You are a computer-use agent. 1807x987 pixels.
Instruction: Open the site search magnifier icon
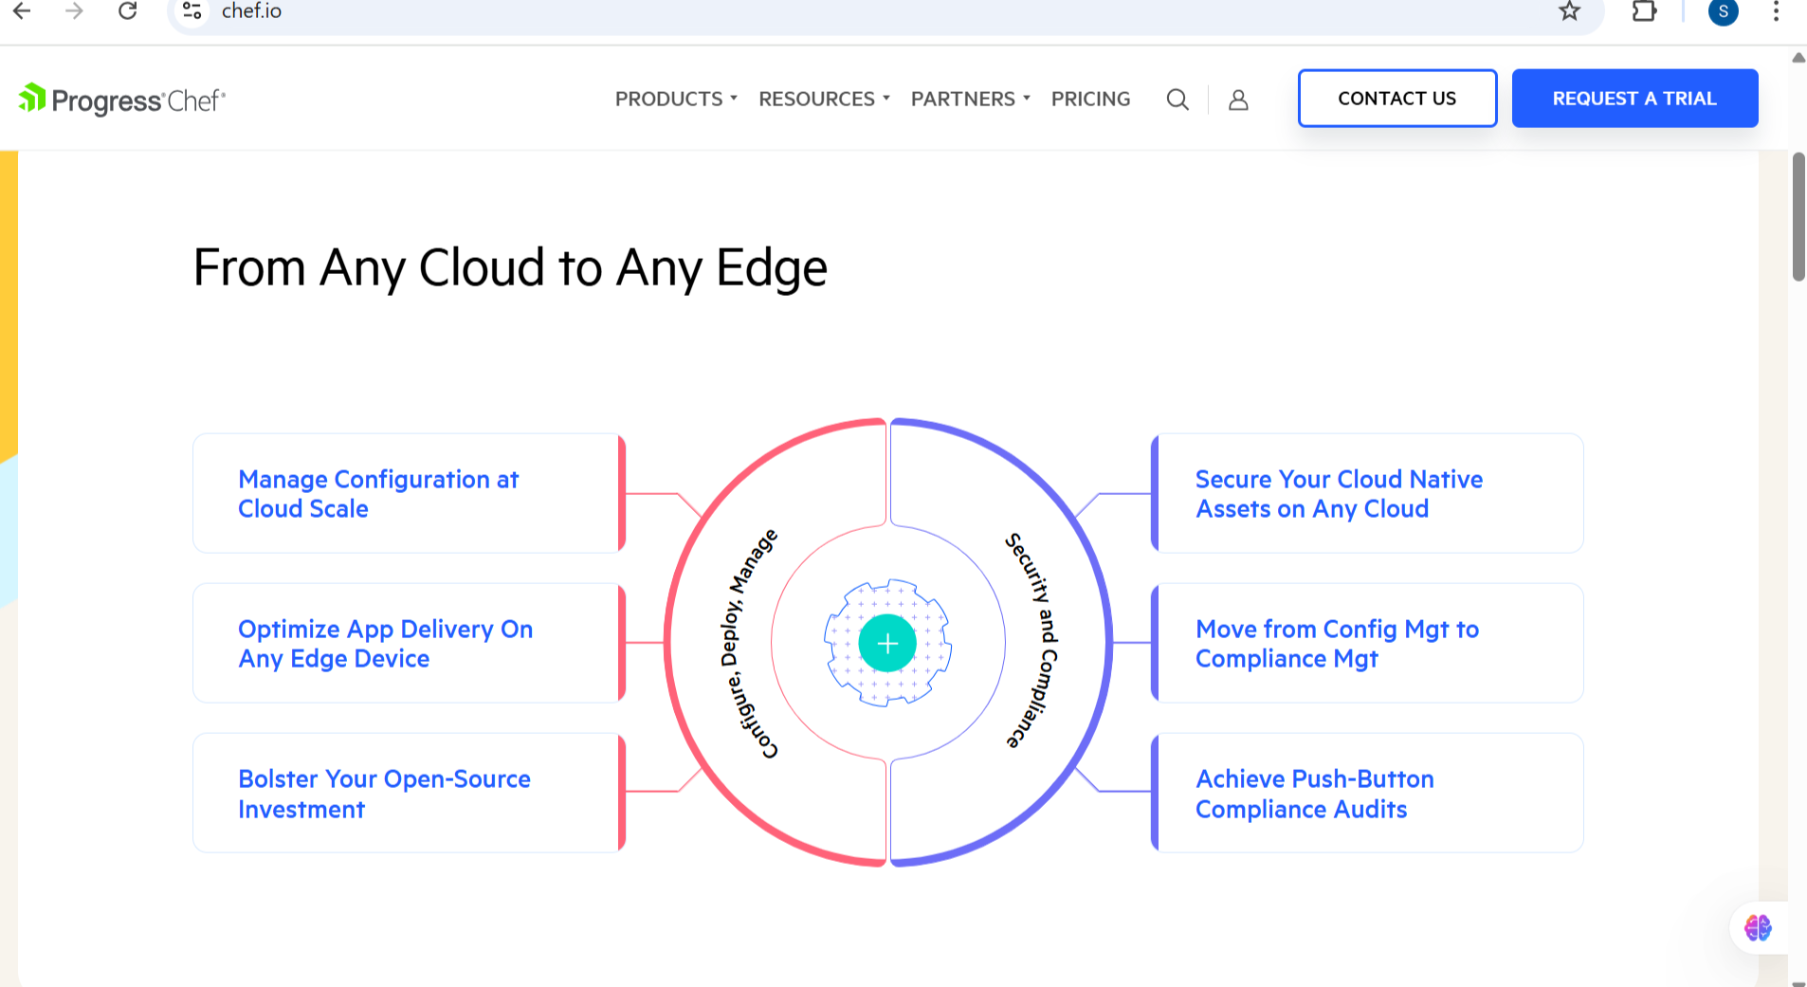[1177, 100]
